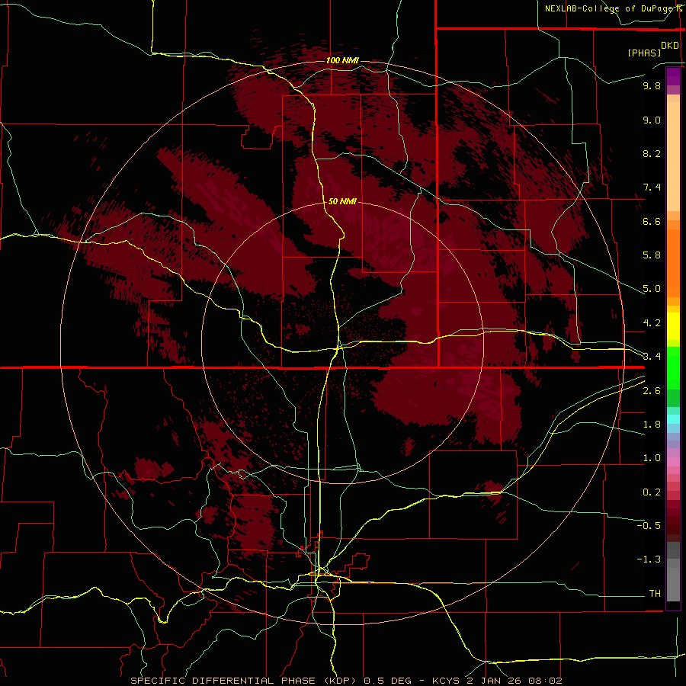Click the -1.3 scale value
686x686 pixels.
(x=649, y=559)
